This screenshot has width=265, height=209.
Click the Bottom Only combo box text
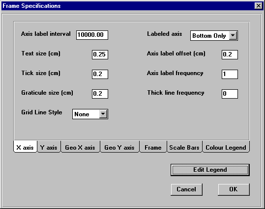(x=209, y=36)
